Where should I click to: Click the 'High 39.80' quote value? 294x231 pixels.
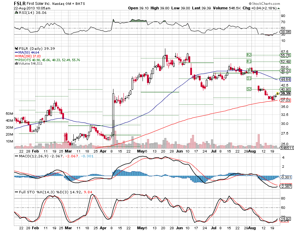click(x=160, y=8)
